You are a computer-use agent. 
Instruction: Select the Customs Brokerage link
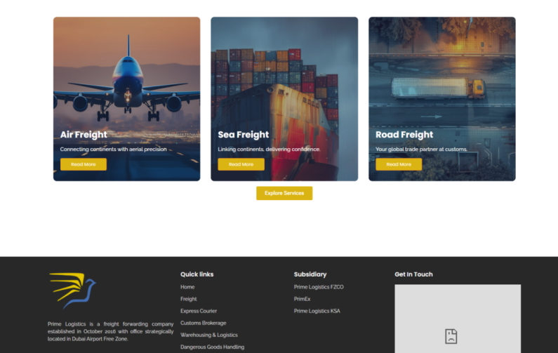(204, 323)
